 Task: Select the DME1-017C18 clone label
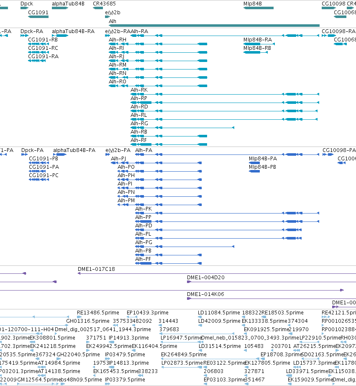(96, 269)
